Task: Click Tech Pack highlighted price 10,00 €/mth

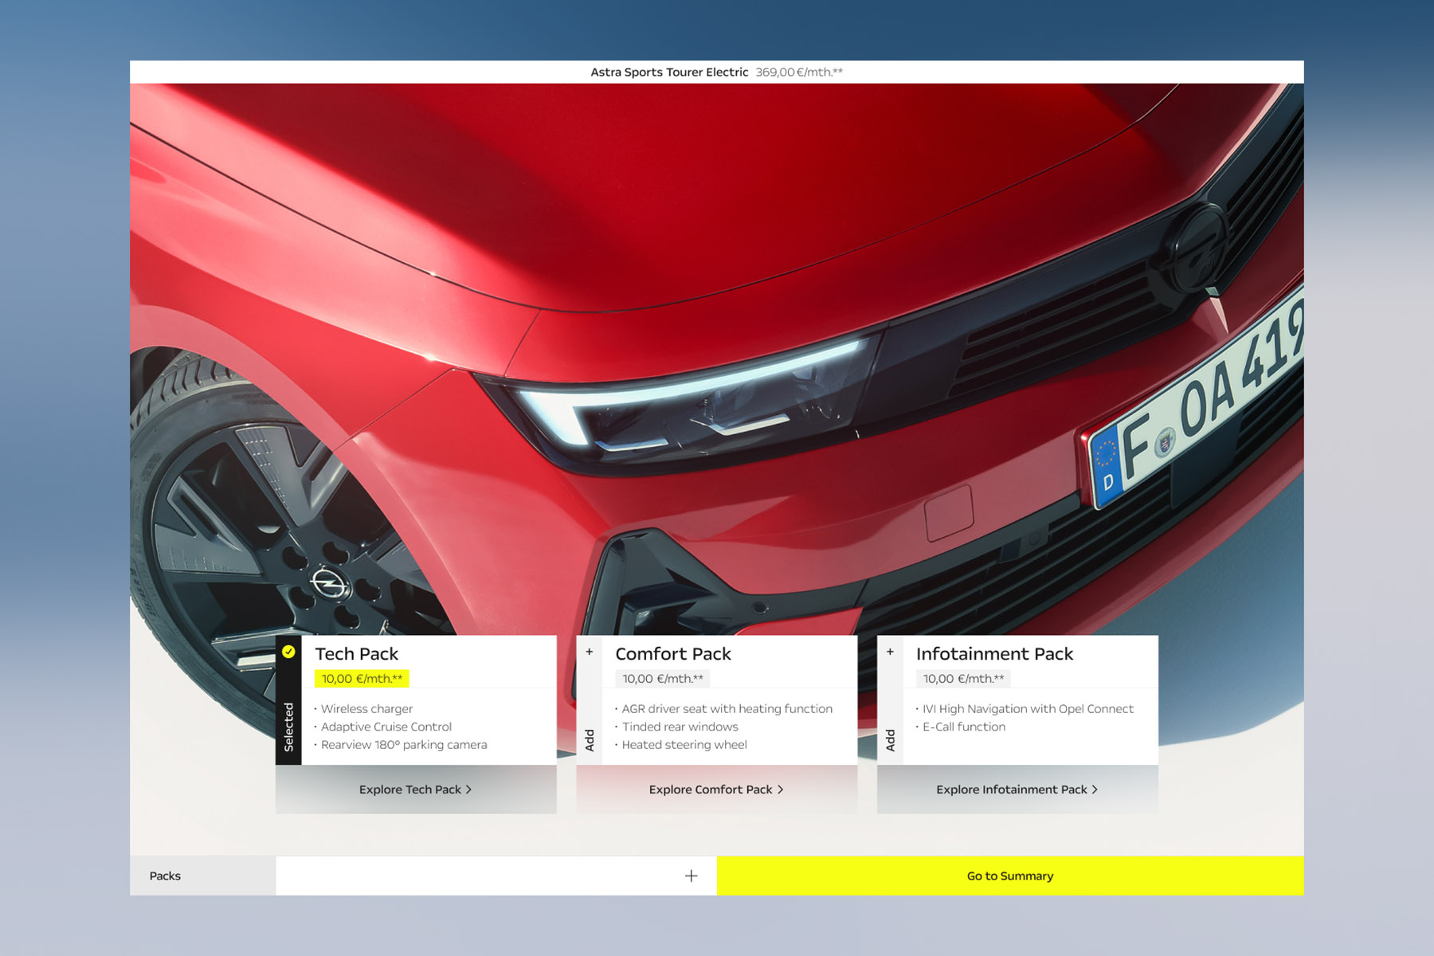Action: click(362, 679)
